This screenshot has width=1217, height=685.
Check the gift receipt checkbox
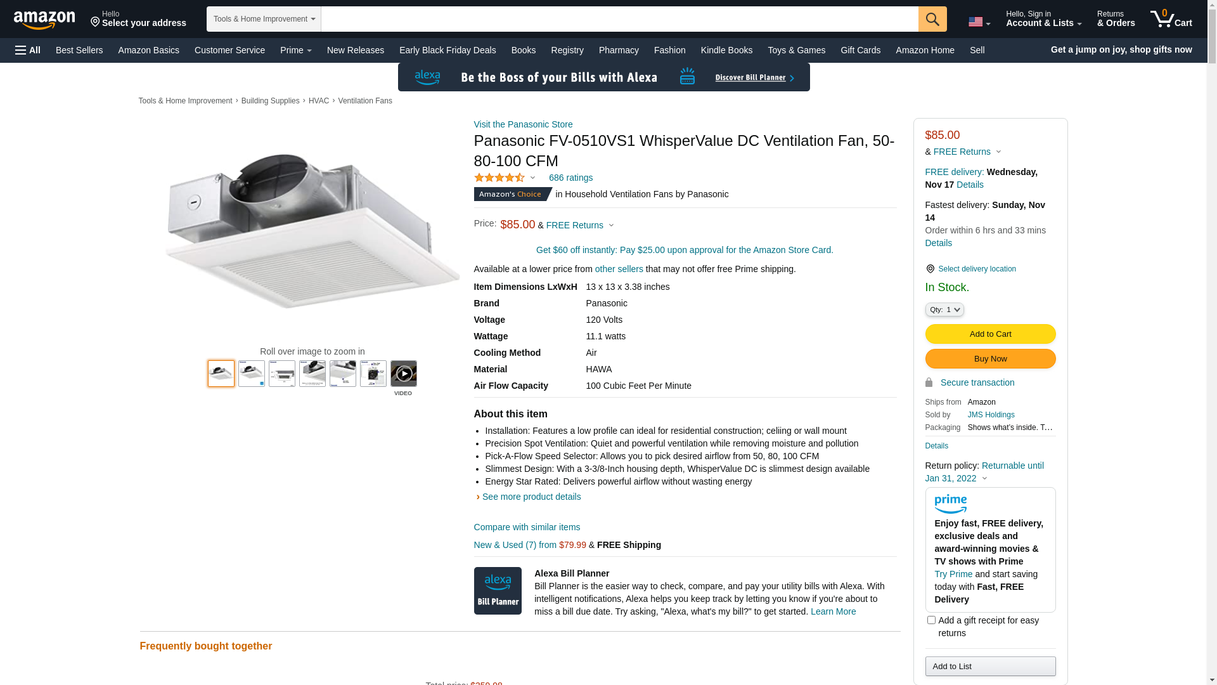point(931,620)
